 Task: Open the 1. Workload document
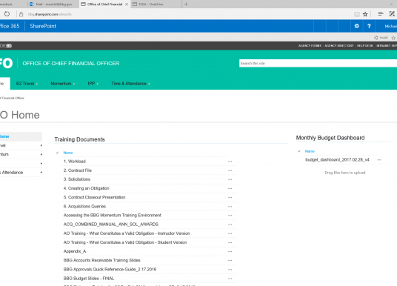coord(74,162)
